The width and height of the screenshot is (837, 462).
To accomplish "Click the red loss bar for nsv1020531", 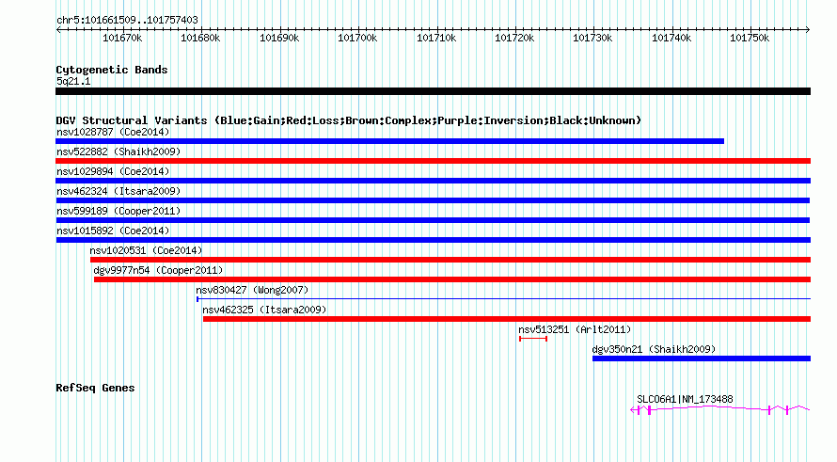I will [450, 260].
